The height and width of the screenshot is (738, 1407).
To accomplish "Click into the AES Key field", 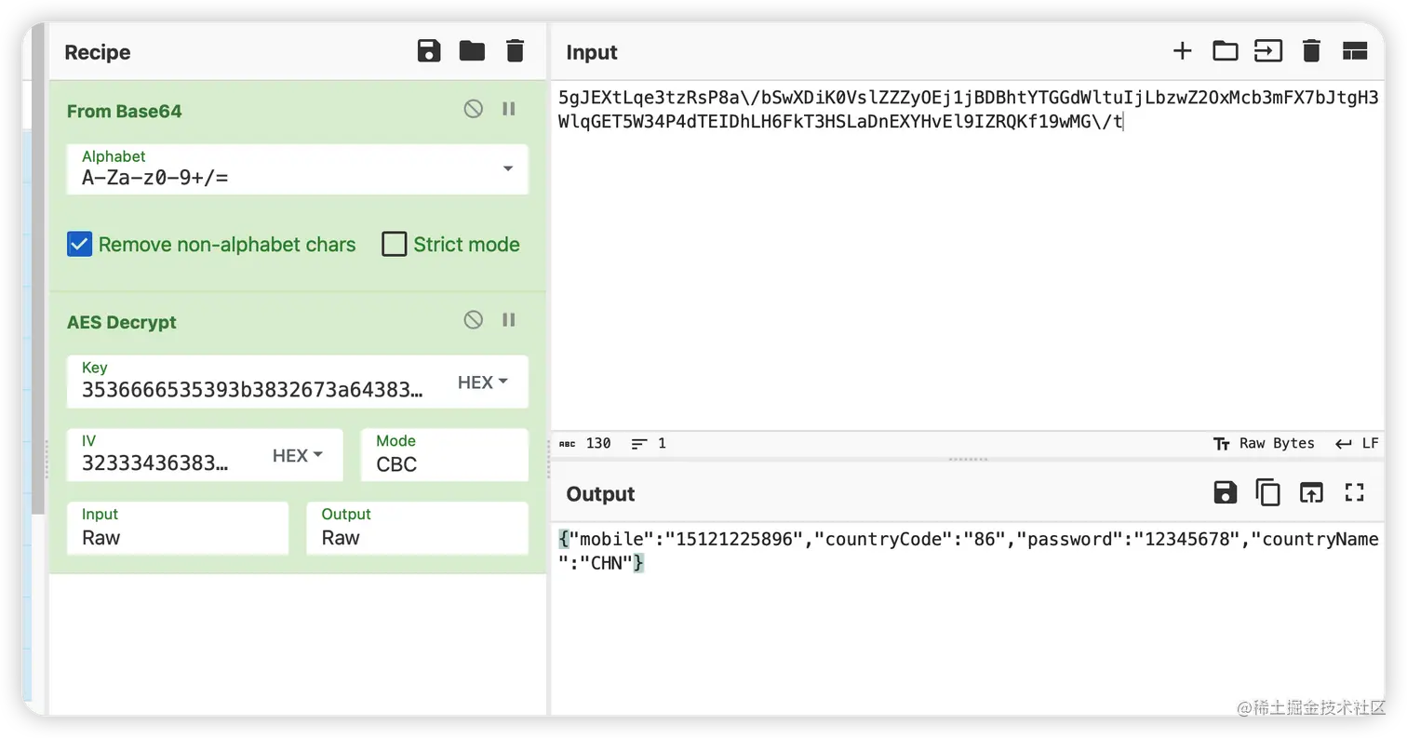I will pos(252,389).
